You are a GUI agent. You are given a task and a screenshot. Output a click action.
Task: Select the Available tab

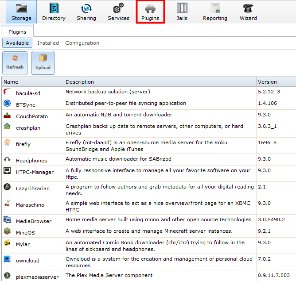(x=17, y=43)
